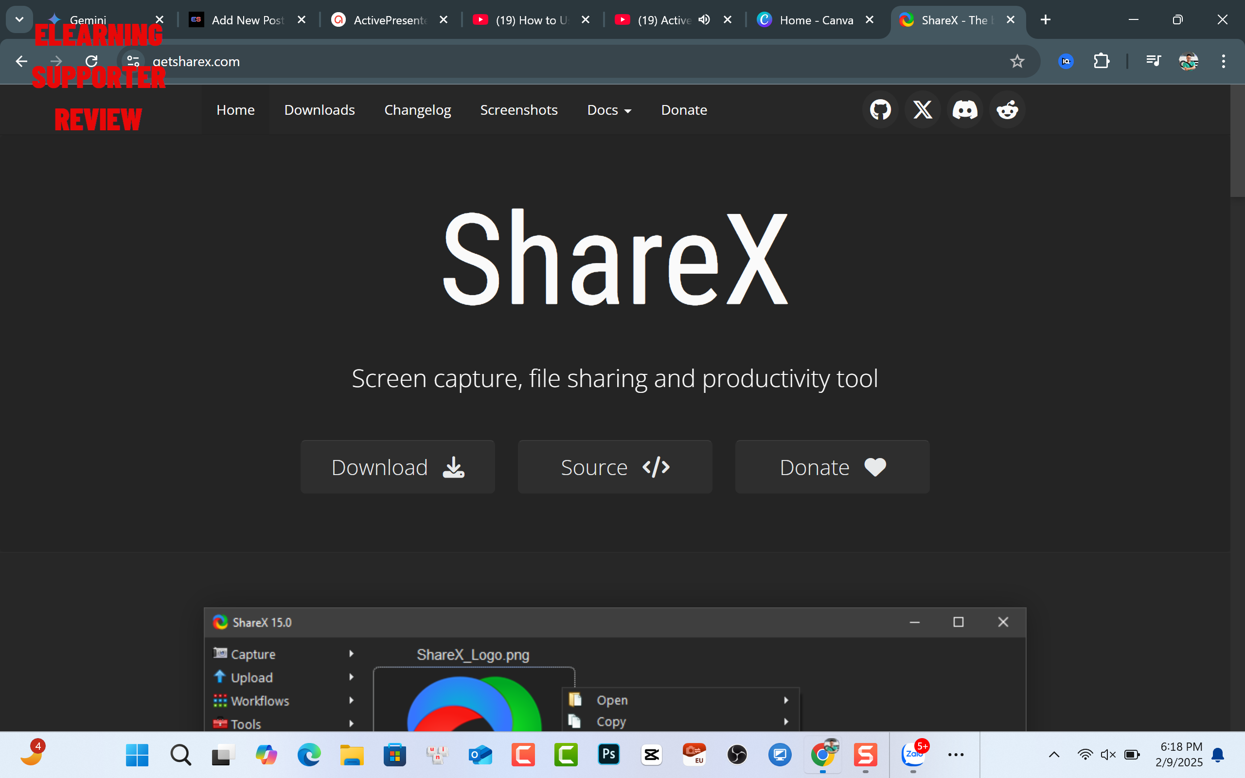This screenshot has height=778, width=1245.
Task: Bookmark this page with star icon
Action: click(x=1017, y=61)
